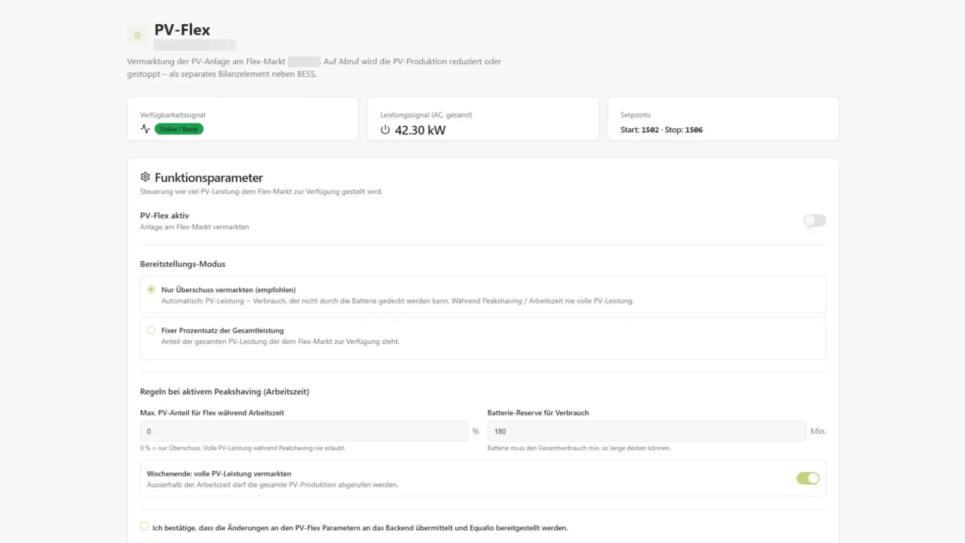This screenshot has height=543, width=965.
Task: Click the 'Ich bestätige, dass die Änderungen' statement
Action: click(x=360, y=528)
